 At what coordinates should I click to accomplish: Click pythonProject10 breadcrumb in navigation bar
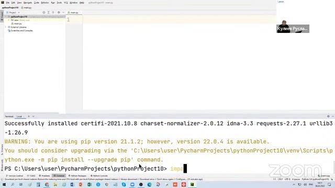pos(10,8)
